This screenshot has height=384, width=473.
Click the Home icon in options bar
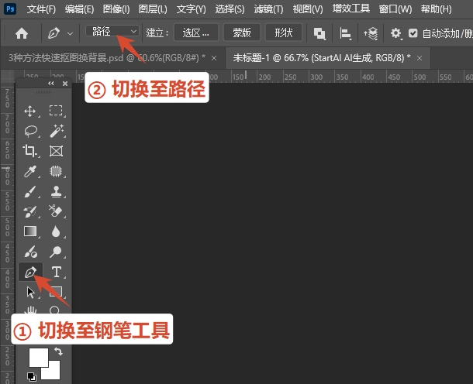point(22,33)
